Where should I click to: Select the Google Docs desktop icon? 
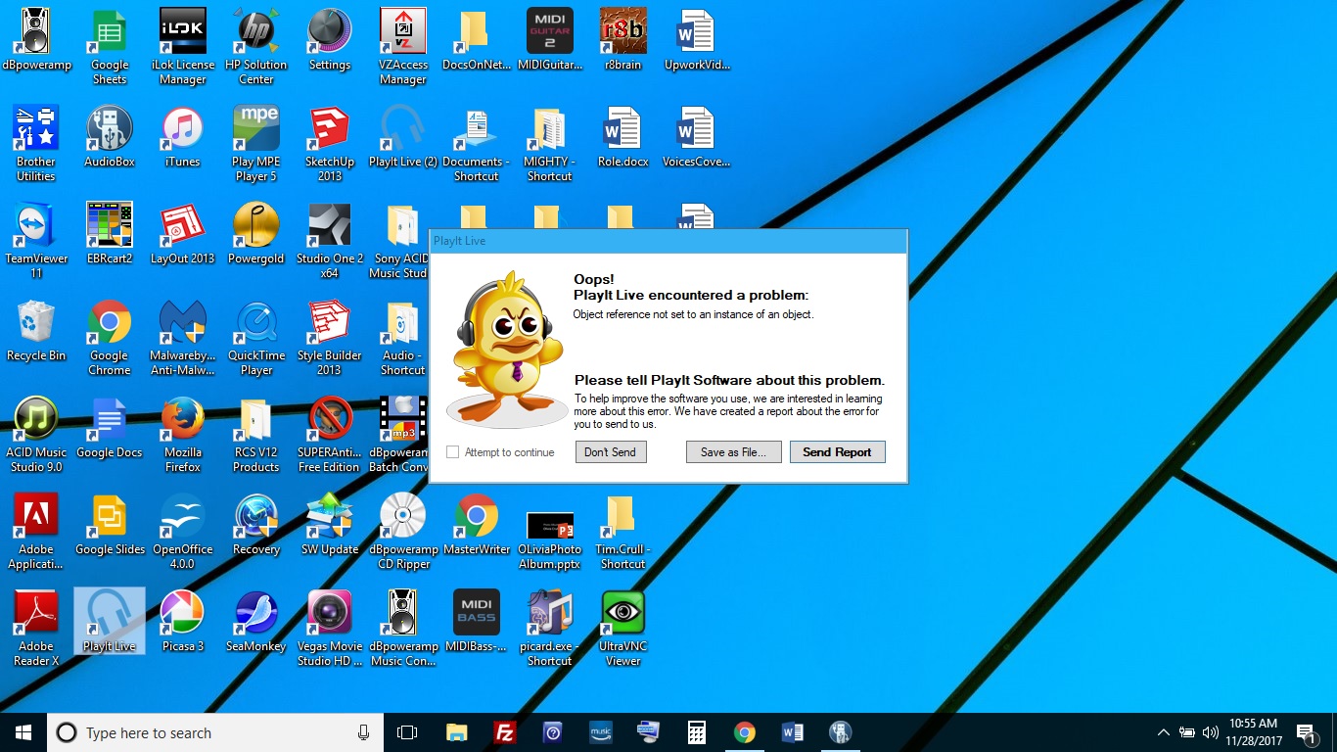point(110,428)
